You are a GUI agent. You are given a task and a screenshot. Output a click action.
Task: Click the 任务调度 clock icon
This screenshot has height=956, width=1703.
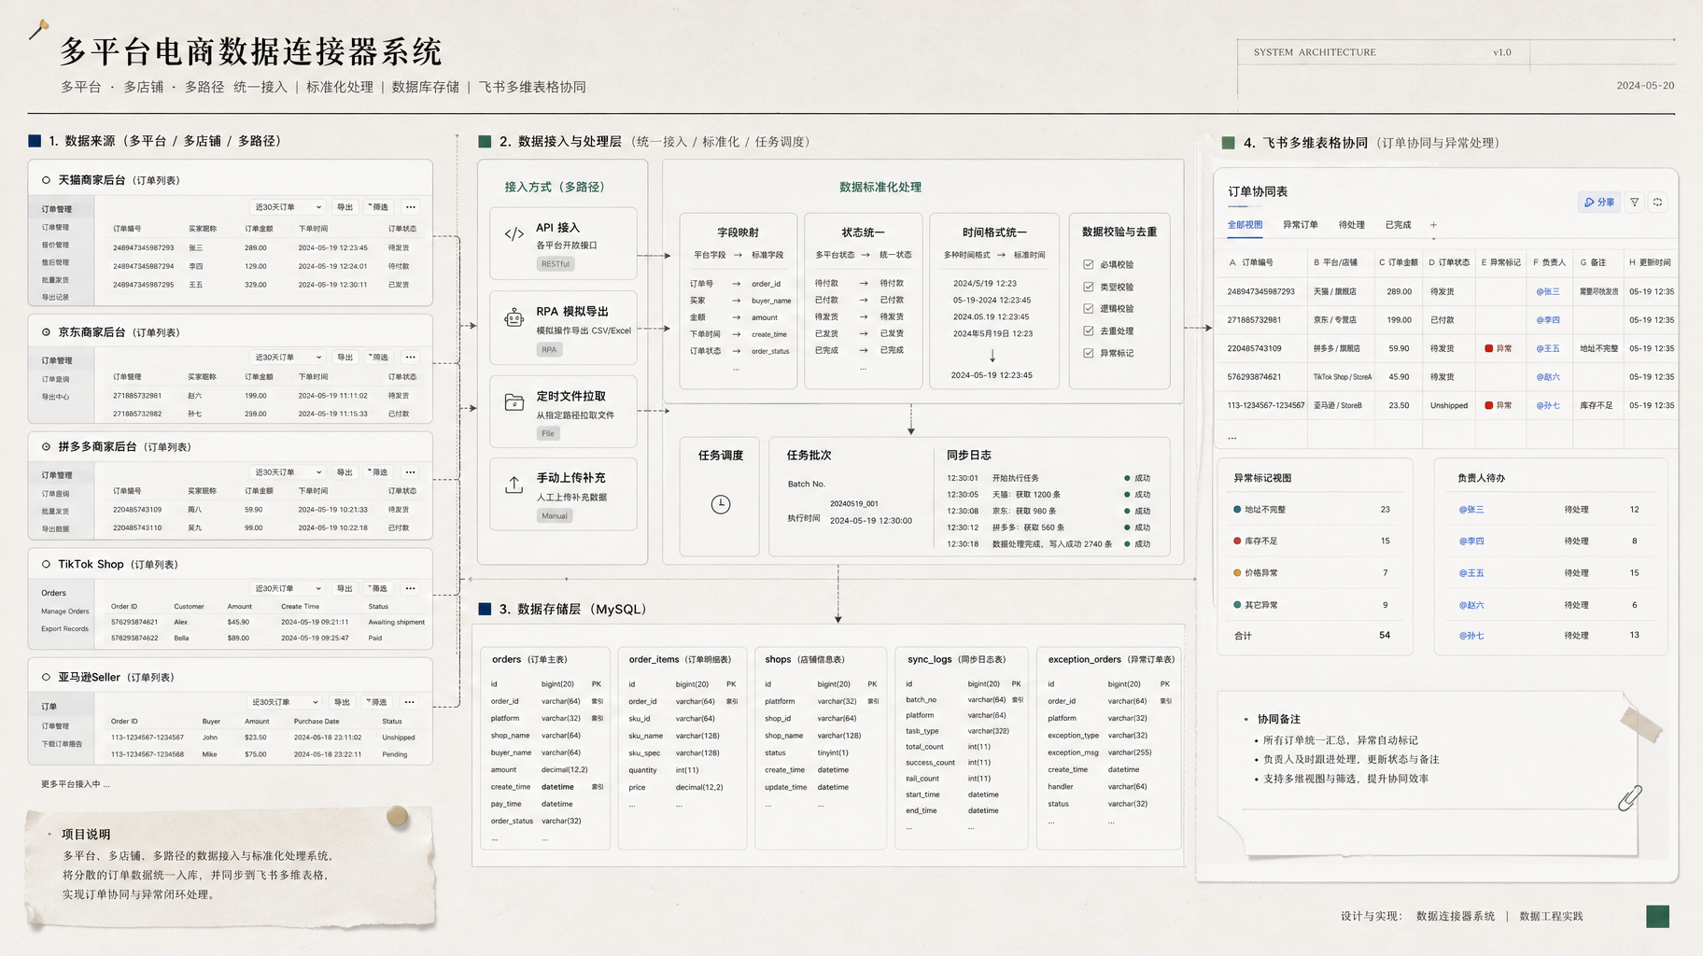[721, 504]
